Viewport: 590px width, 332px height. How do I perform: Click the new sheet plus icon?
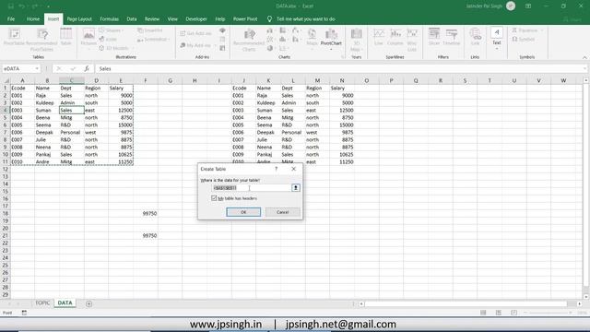click(x=88, y=303)
